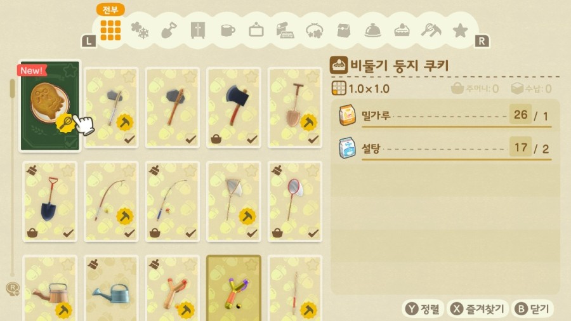
Task: Select the highlighted golden slingshot recipe card
Action: (x=233, y=288)
